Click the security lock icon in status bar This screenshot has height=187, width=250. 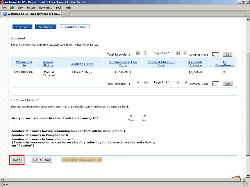click(247, 185)
